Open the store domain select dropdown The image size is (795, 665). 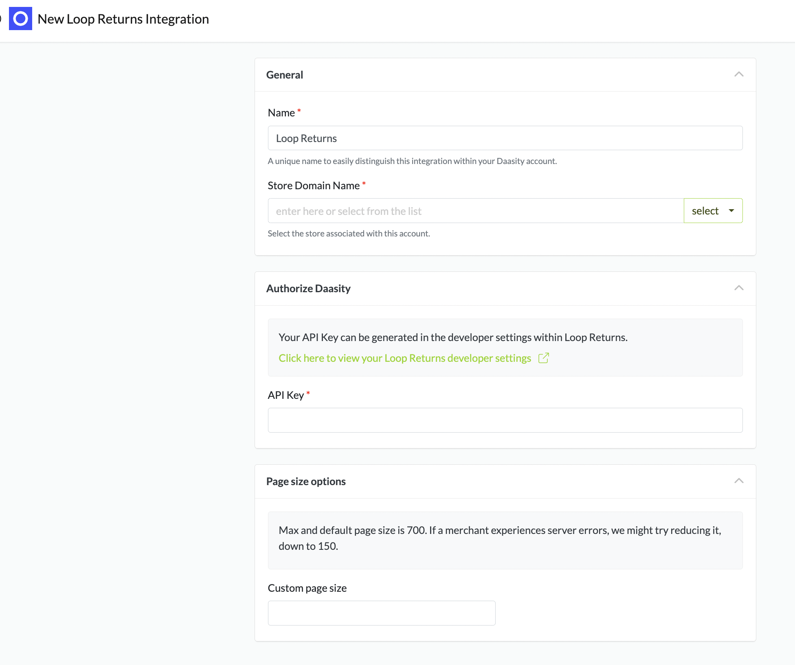tap(713, 211)
